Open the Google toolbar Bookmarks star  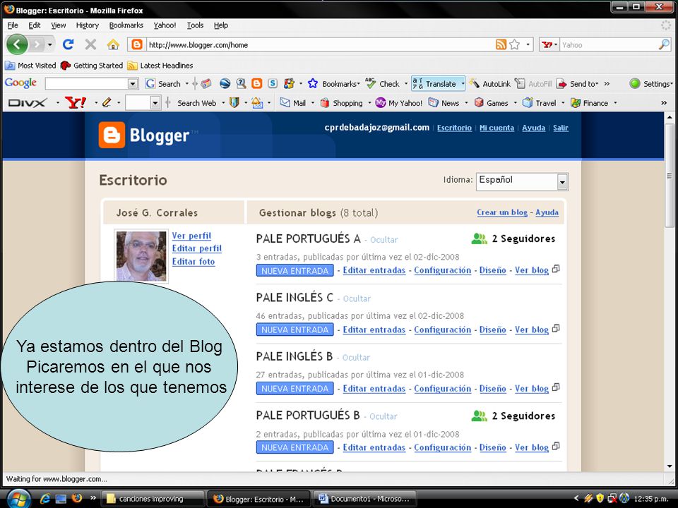point(333,84)
